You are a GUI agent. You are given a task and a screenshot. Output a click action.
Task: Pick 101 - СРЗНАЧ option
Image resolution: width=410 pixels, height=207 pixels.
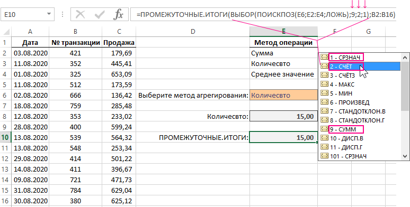click(x=348, y=156)
